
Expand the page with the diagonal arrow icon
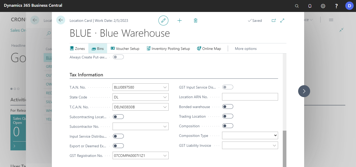tap(282, 20)
